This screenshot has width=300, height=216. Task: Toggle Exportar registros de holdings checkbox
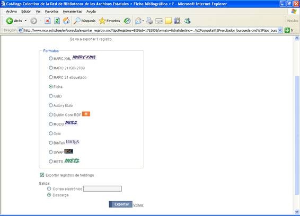click(x=42, y=175)
